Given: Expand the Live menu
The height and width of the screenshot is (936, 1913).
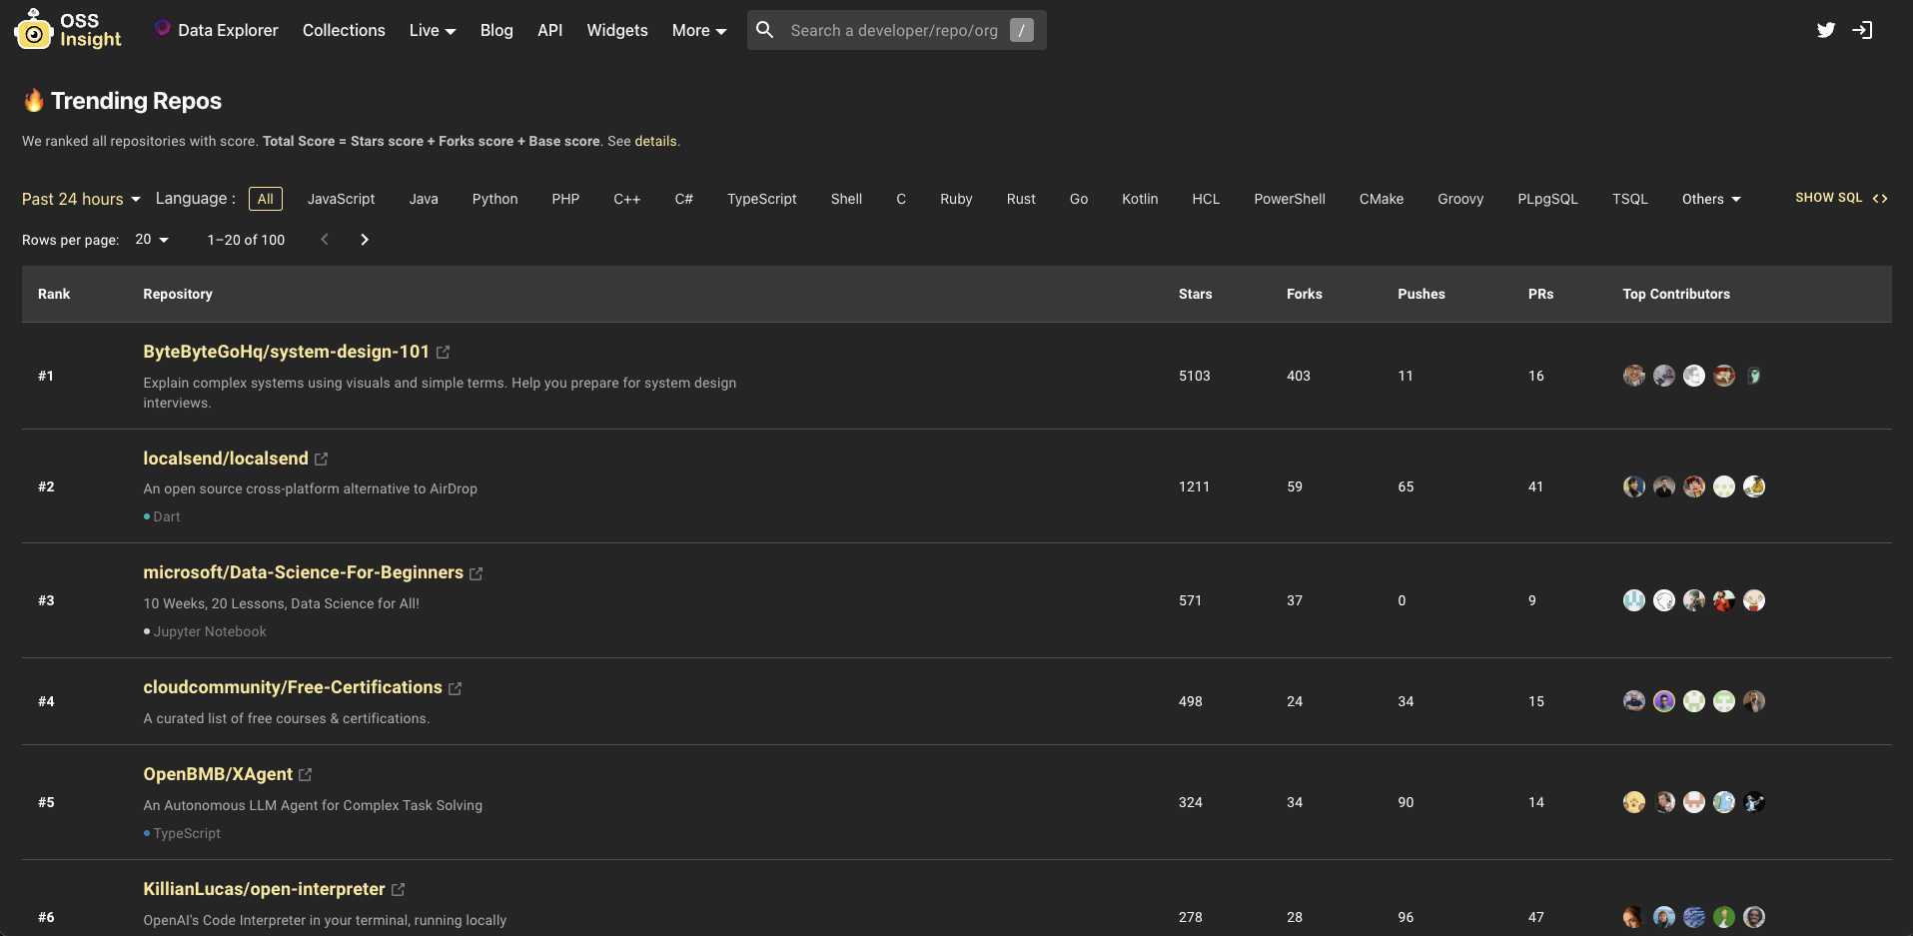Looking at the screenshot, I should [433, 30].
